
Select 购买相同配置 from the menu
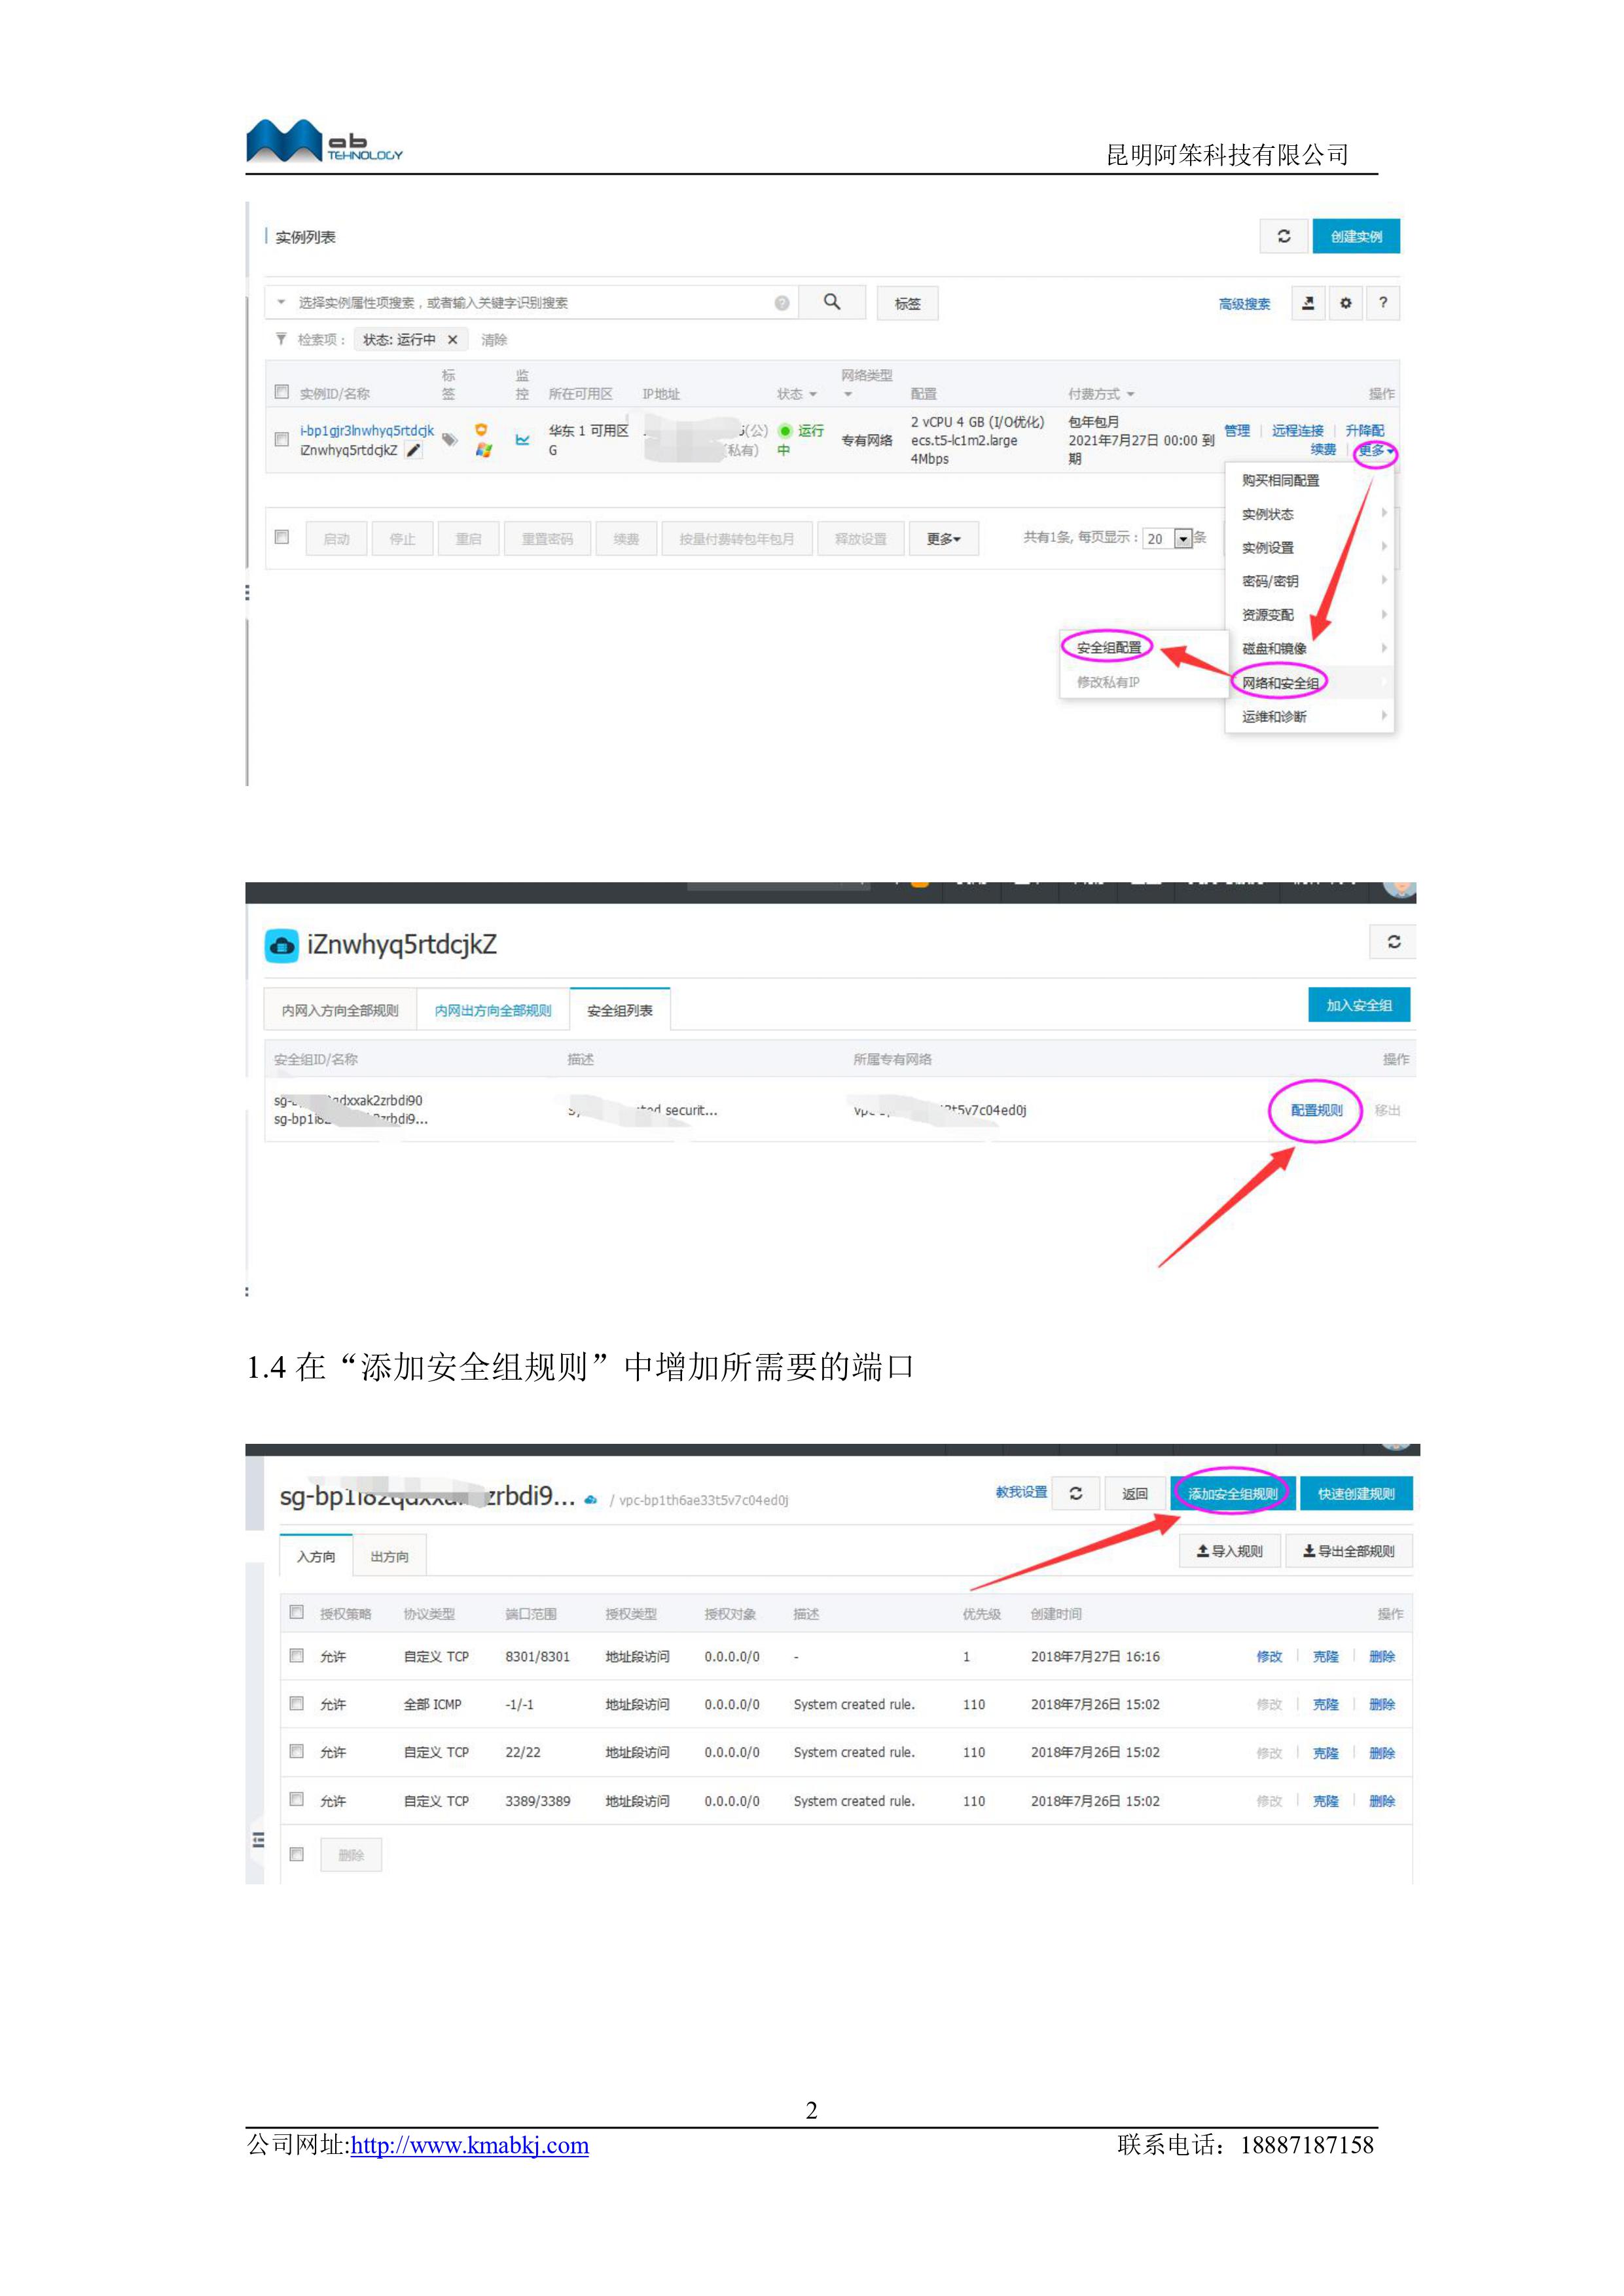[x=1281, y=481]
